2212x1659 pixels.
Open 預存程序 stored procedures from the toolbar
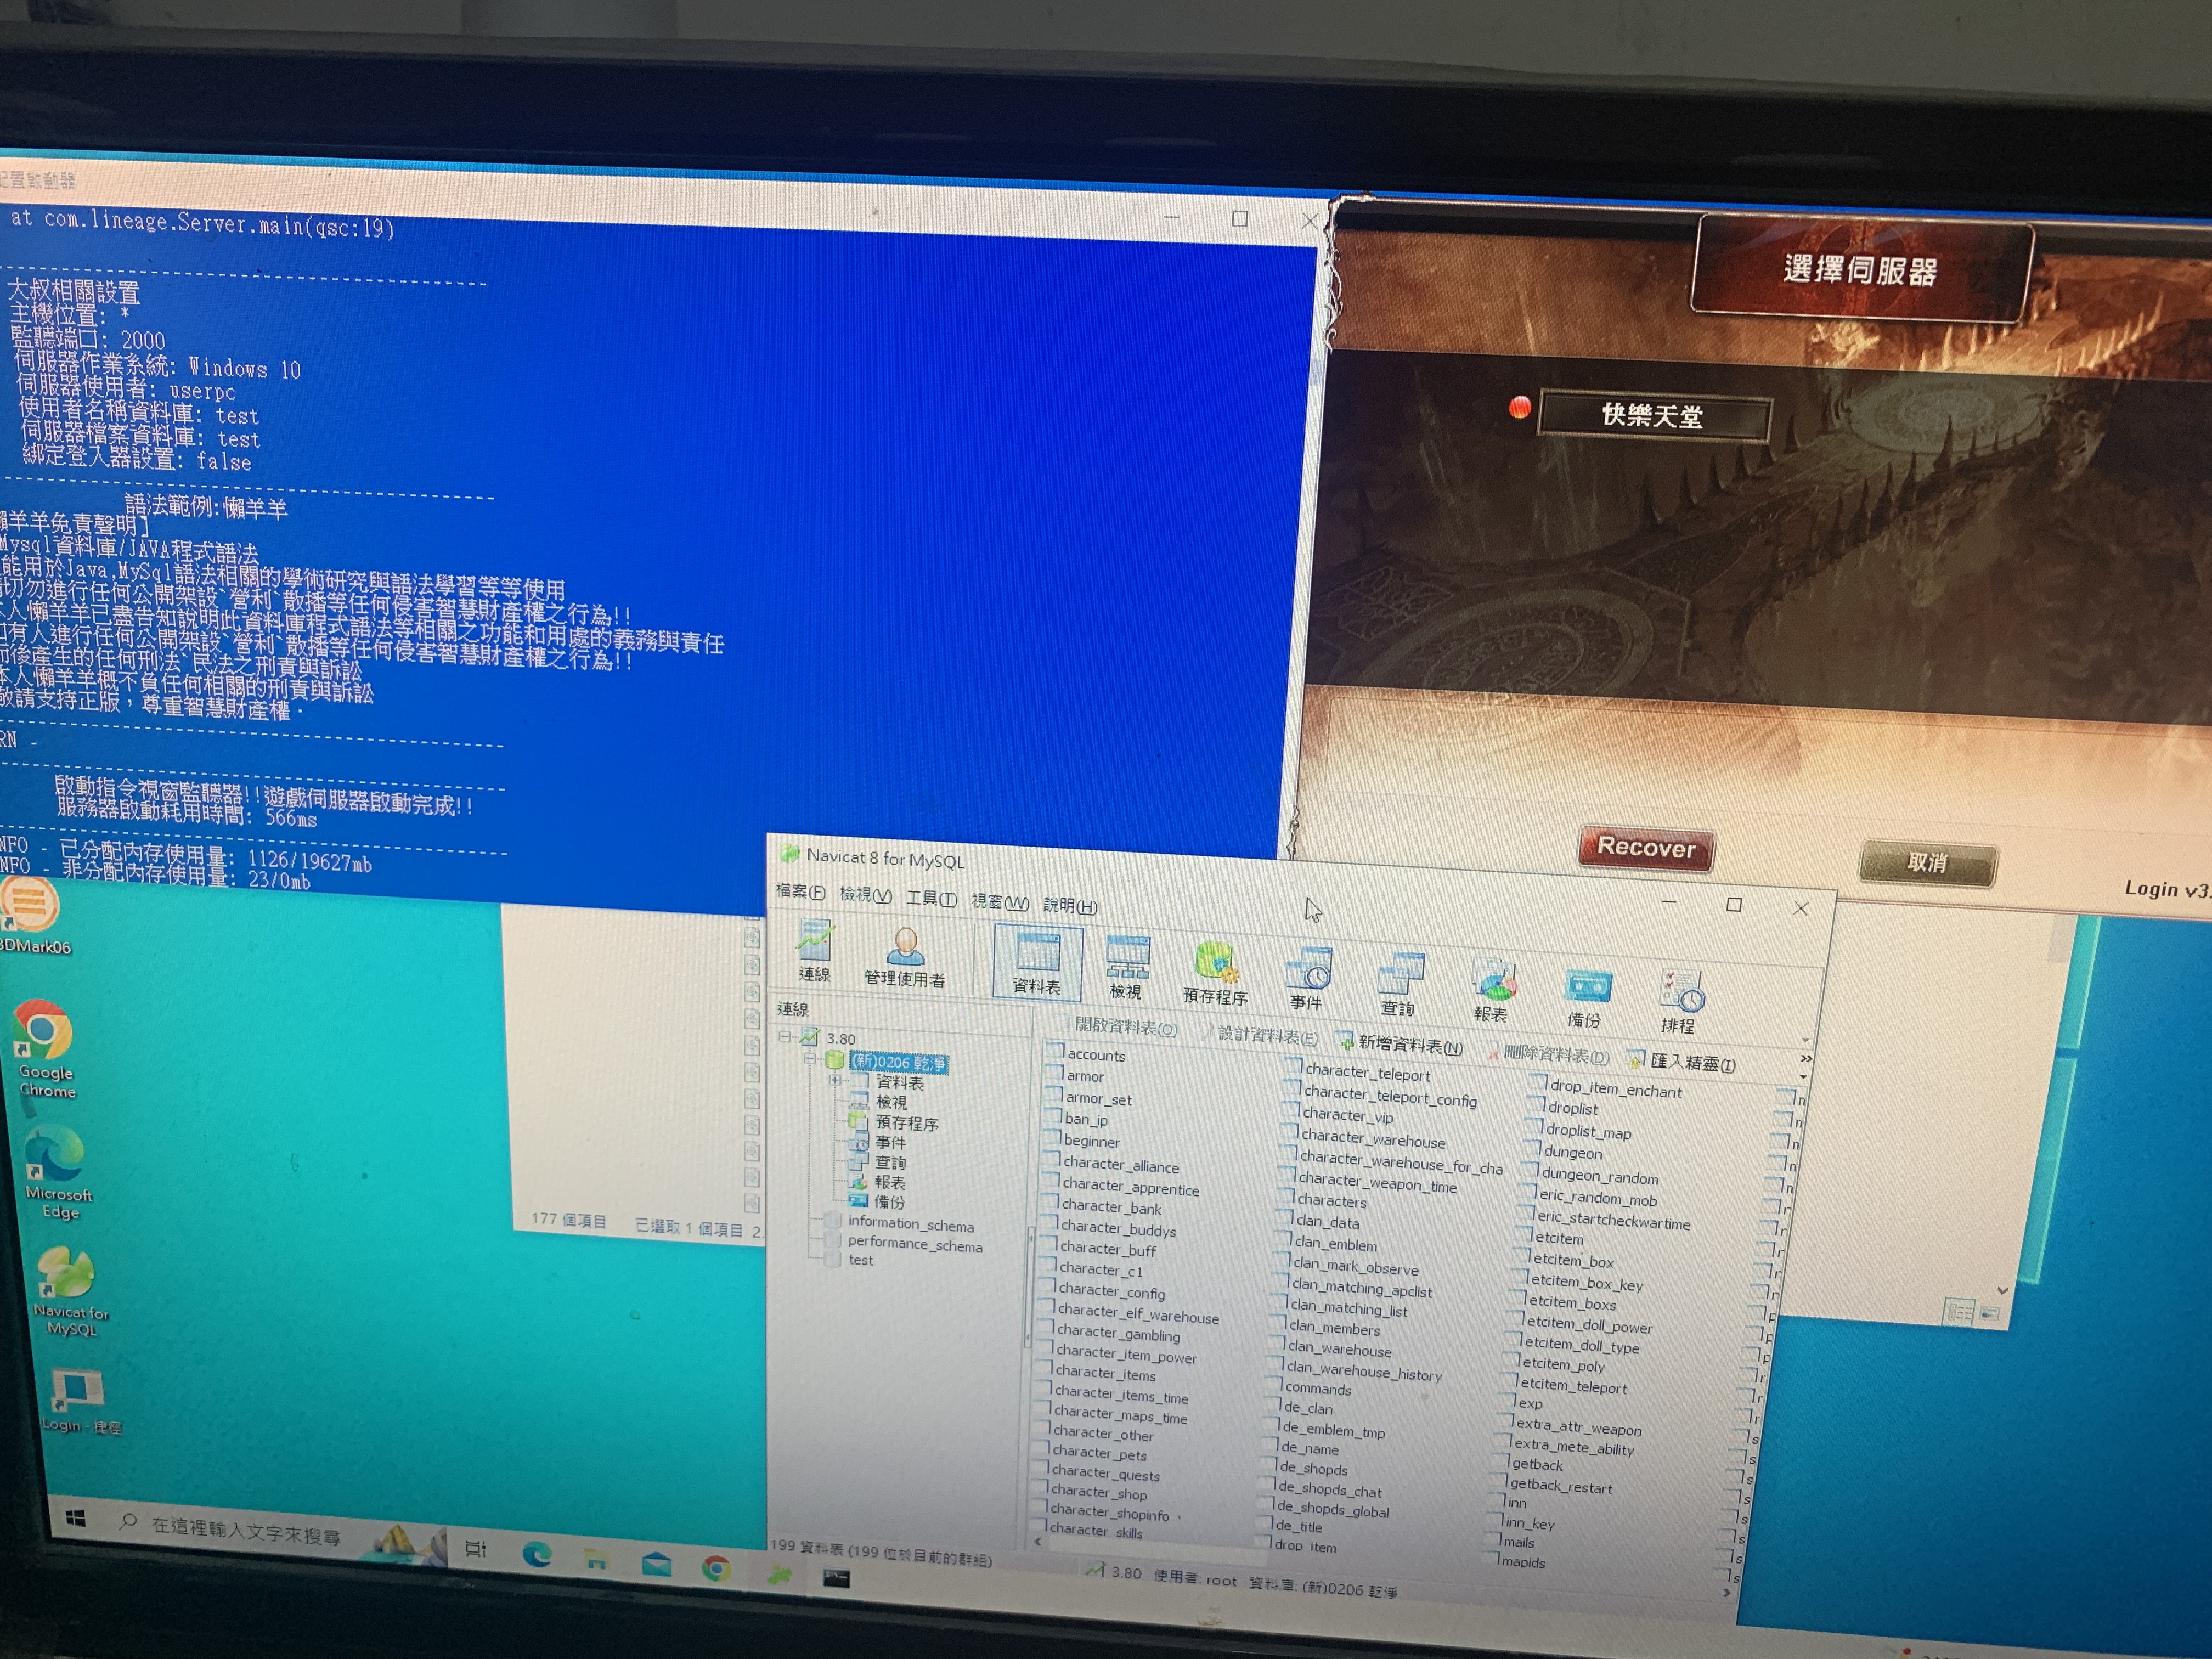coord(1215,973)
